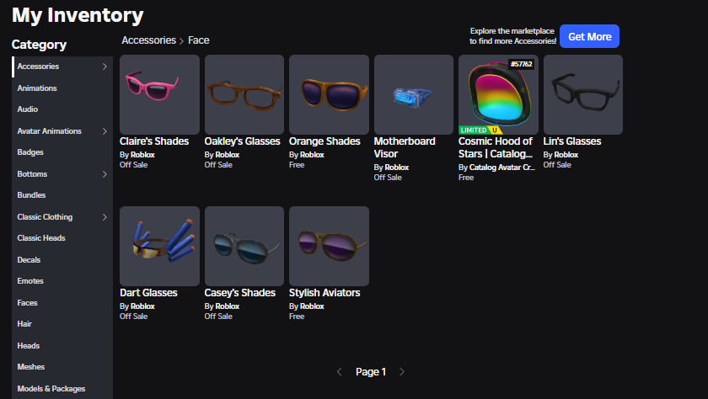Click the LIMITED U badge on Cosmic Hood
Image resolution: width=708 pixels, height=399 pixels.
(480, 130)
